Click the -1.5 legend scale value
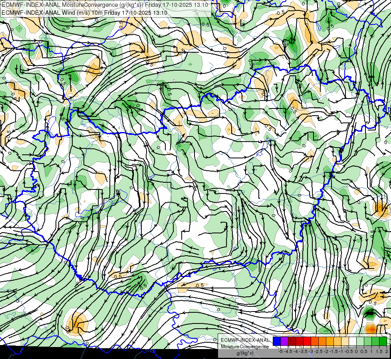The image size is (391, 359). tap(333, 351)
